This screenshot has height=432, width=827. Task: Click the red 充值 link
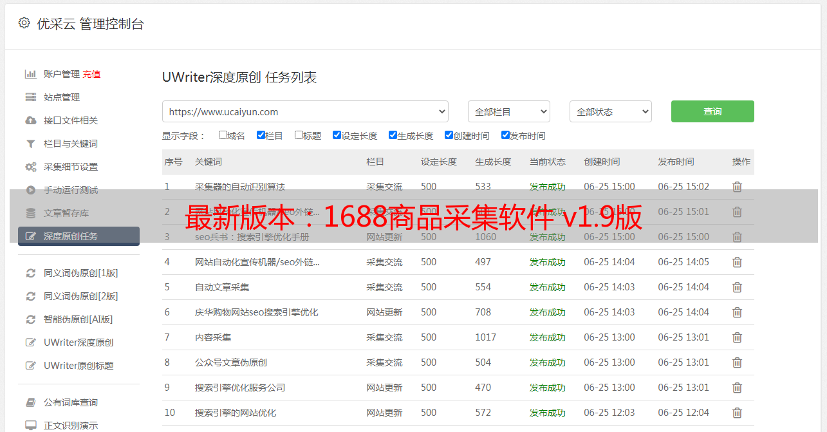pos(91,74)
